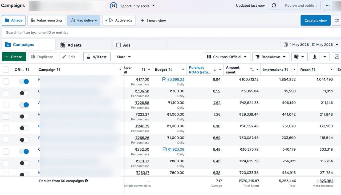Click Review and publish button
Image resolution: width=341 pixels, height=195 pixels.
[301, 5]
